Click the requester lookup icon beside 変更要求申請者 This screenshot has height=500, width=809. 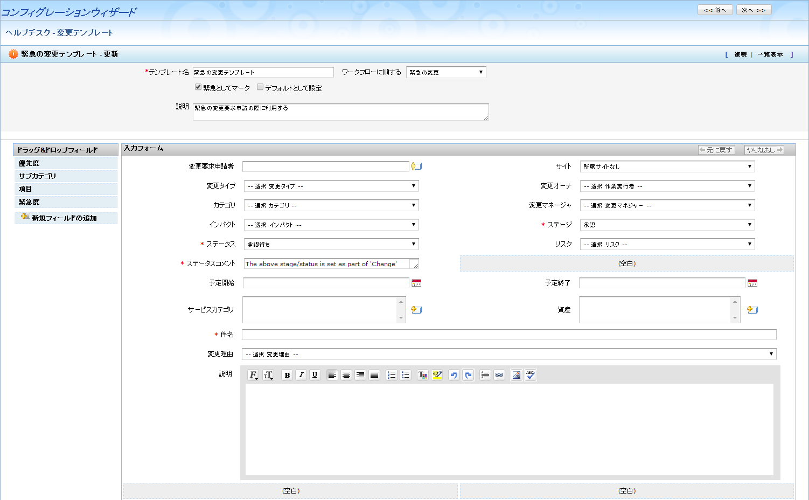(x=416, y=166)
